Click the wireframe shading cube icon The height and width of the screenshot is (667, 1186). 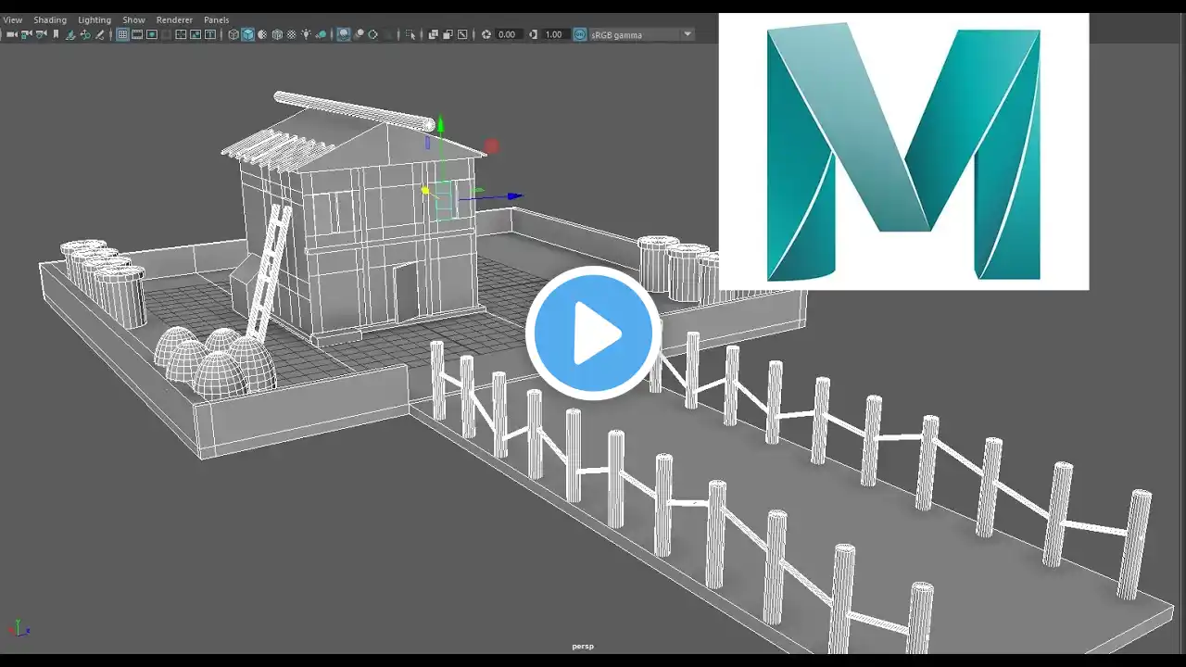coord(233,34)
